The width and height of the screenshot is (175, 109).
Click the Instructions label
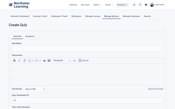click(17, 55)
